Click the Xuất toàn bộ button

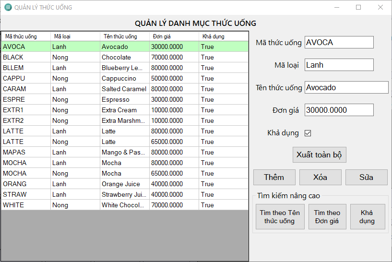(x=319, y=155)
